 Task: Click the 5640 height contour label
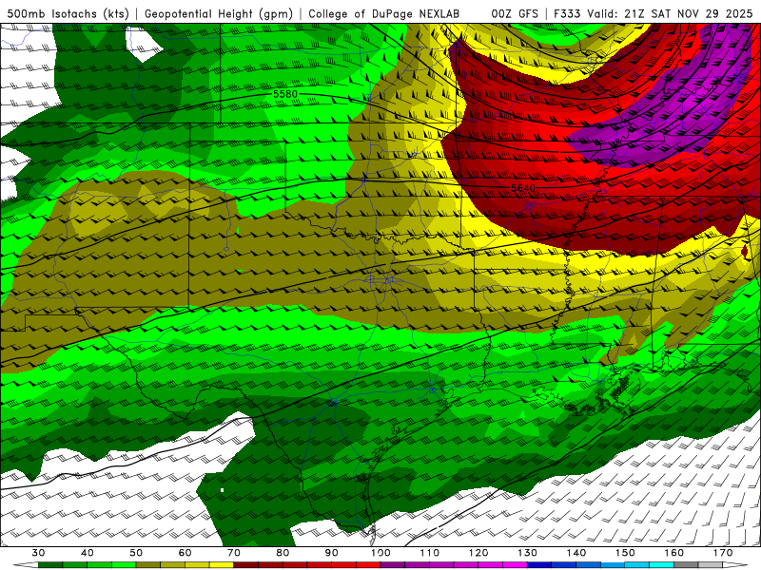tap(523, 187)
